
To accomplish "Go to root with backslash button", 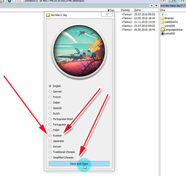I will tap(18, 1).
